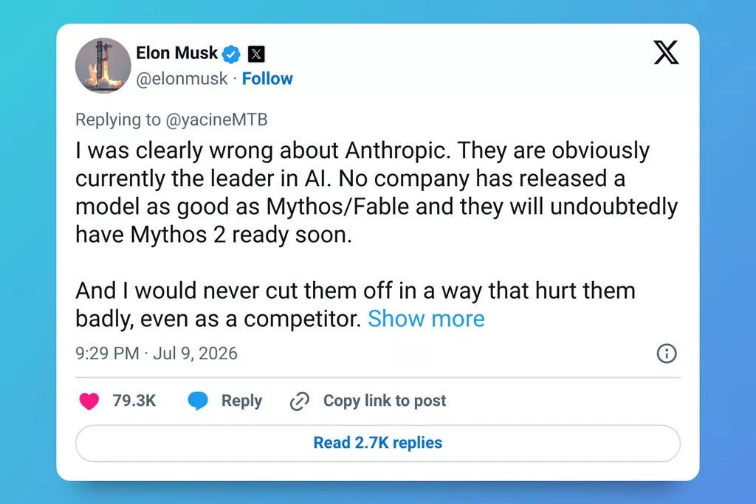Click the Replying to label
Screen dimensions: 756x504
118,120
